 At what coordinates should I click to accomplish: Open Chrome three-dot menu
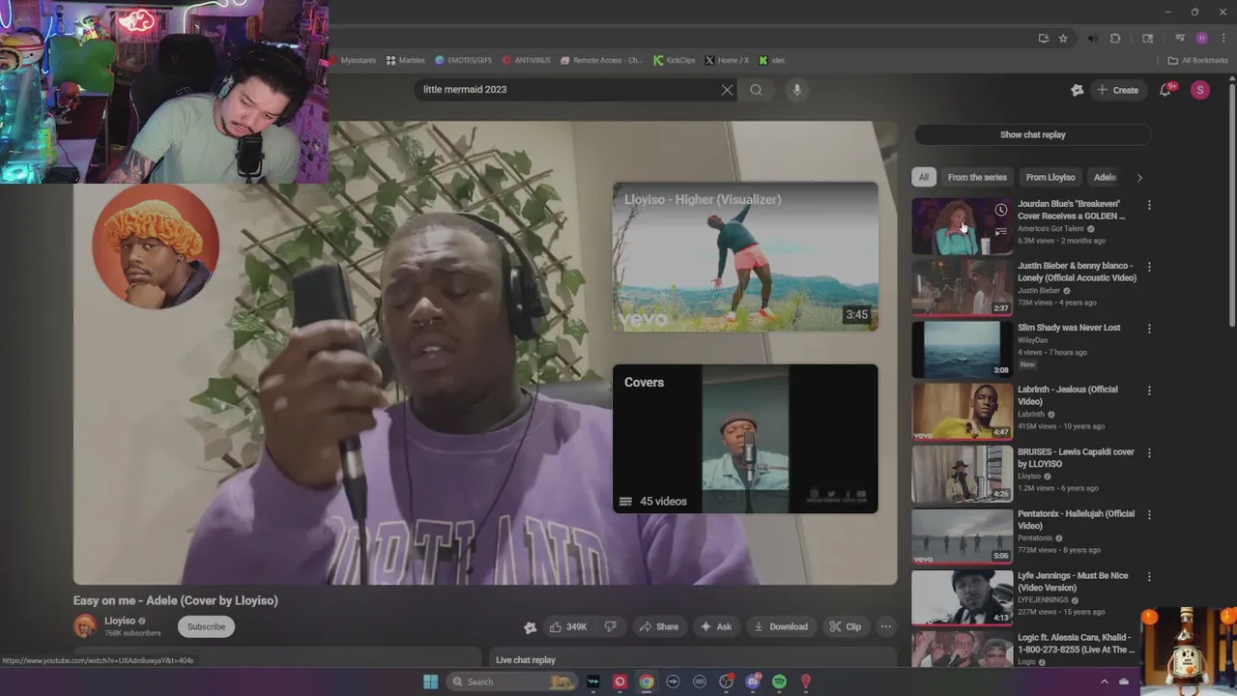(x=1223, y=39)
